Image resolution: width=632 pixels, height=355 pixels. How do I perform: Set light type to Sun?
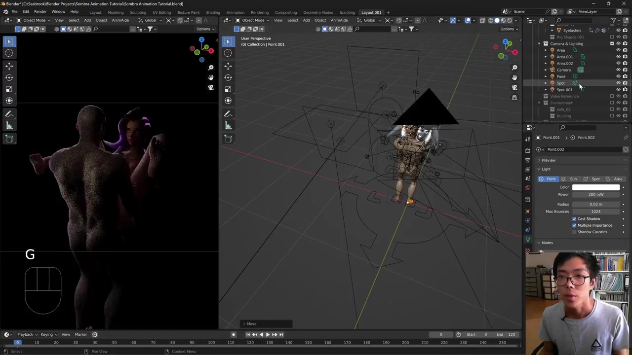[570, 179]
